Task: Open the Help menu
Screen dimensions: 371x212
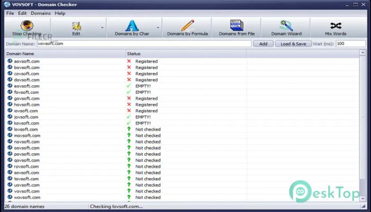Action: click(x=60, y=13)
